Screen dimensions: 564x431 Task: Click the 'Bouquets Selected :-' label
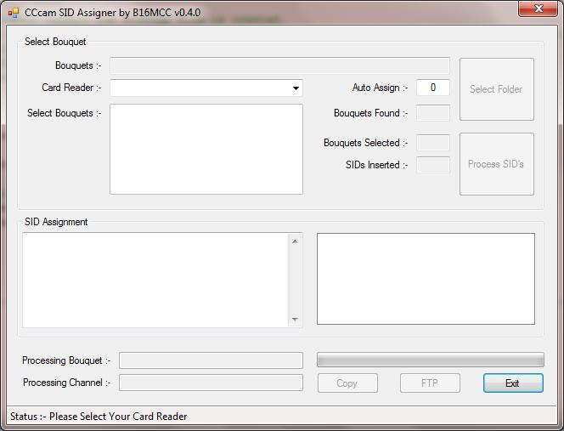(366, 143)
